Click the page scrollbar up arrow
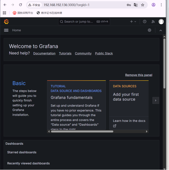This screenshot has width=169, height=170. pyautogui.click(x=164, y=37)
